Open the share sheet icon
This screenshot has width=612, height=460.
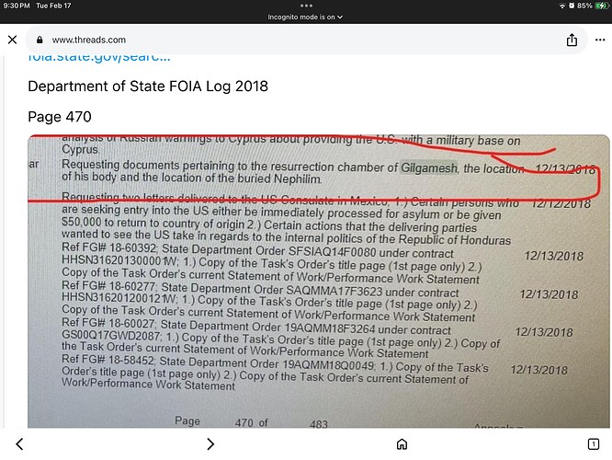click(x=572, y=40)
